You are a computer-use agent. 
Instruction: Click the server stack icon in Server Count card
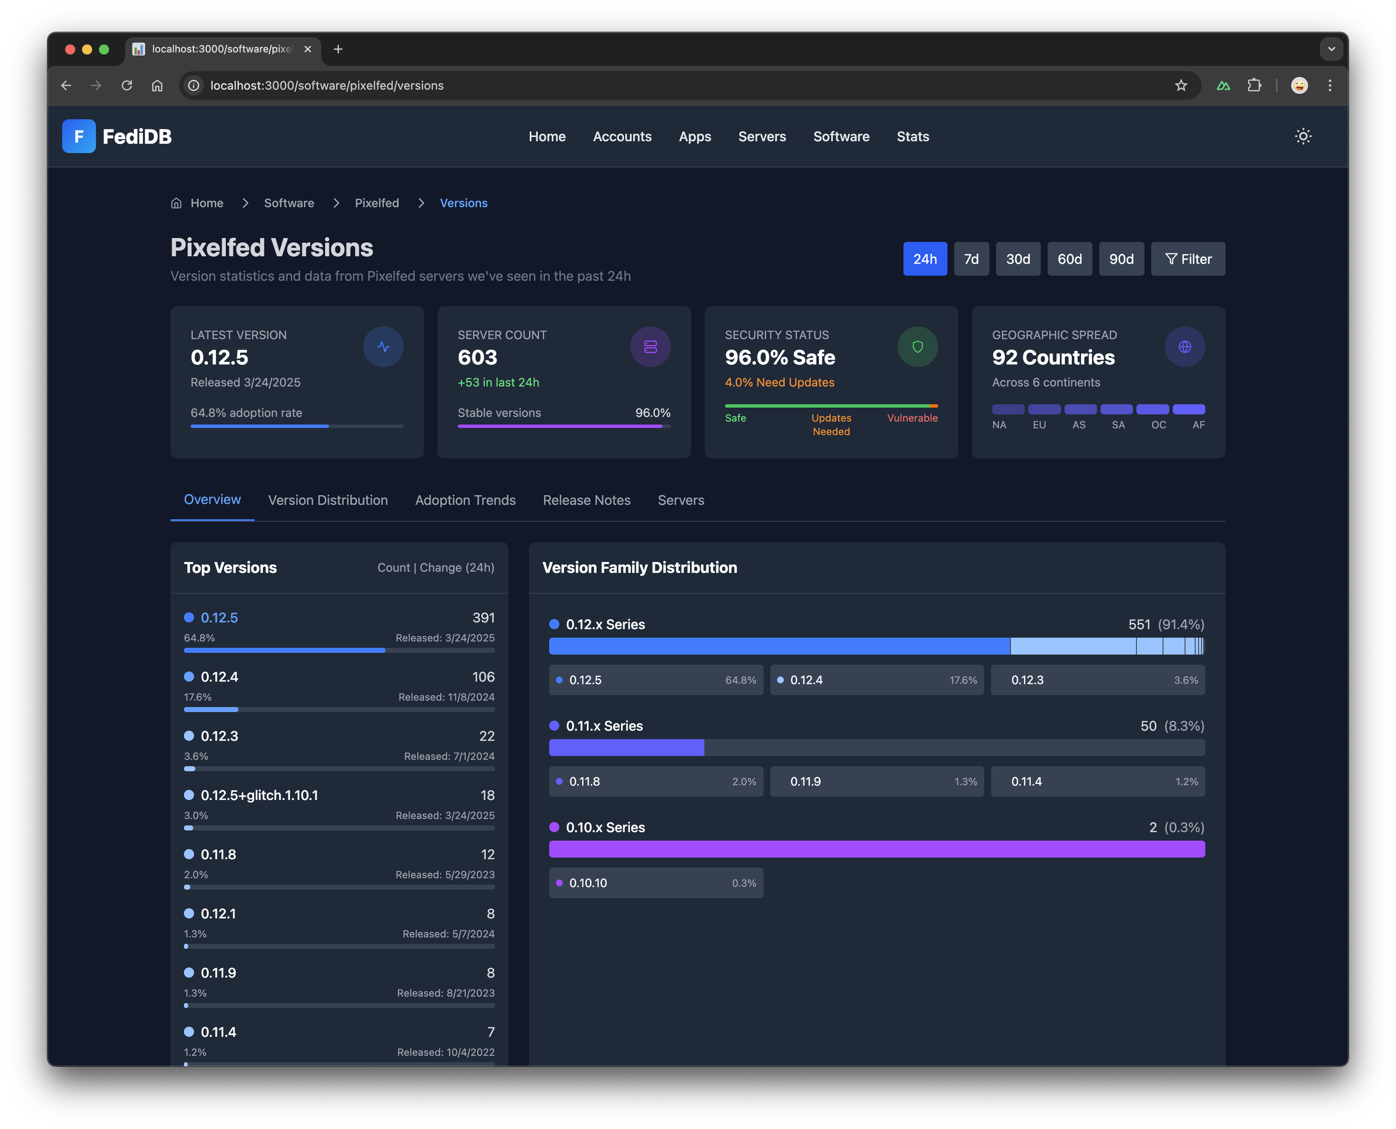pyautogui.click(x=650, y=347)
